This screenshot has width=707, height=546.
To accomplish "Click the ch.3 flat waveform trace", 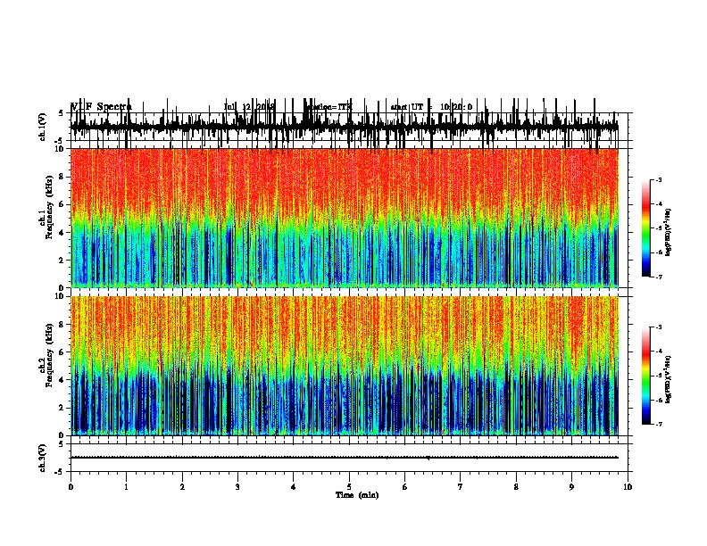I will (x=344, y=458).
